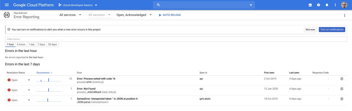
Task: Click the search magnifier icon
Action: pyautogui.click(x=158, y=5)
